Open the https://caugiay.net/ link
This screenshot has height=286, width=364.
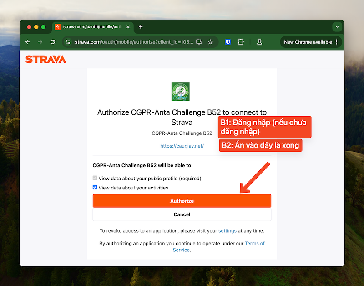182,146
